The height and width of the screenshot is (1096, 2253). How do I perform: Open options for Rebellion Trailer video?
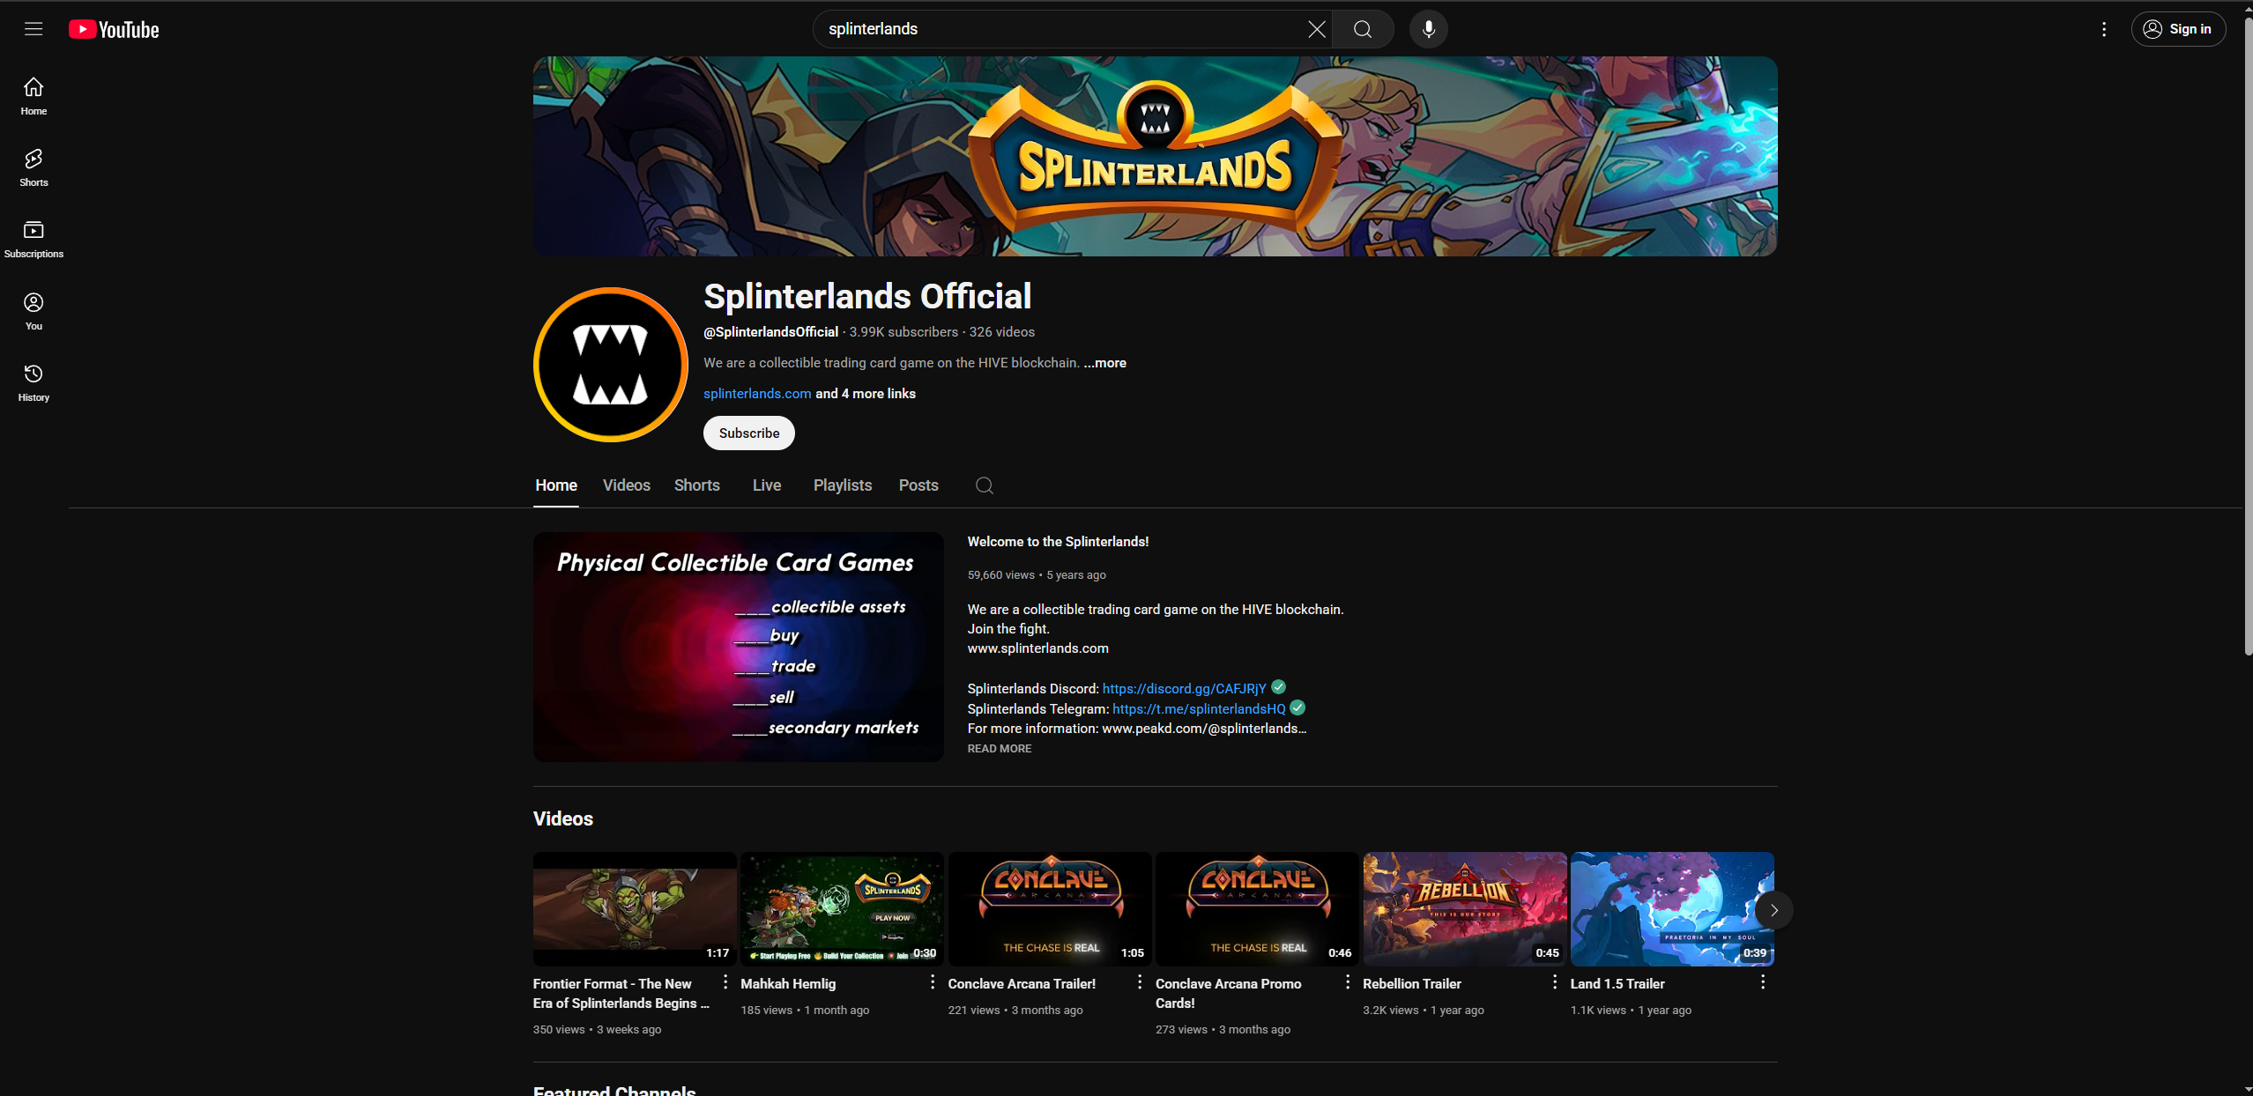1555,981
